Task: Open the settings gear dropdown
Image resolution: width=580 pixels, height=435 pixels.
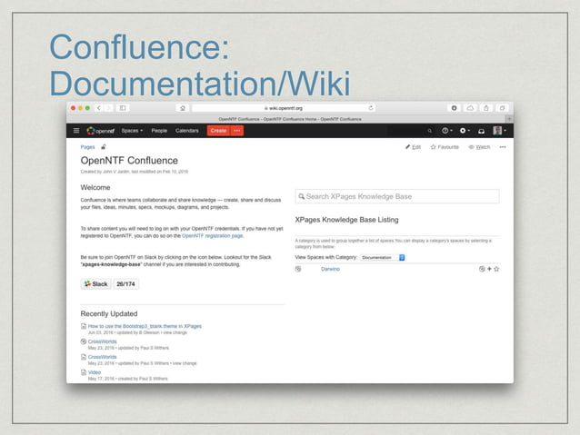Action: click(465, 131)
